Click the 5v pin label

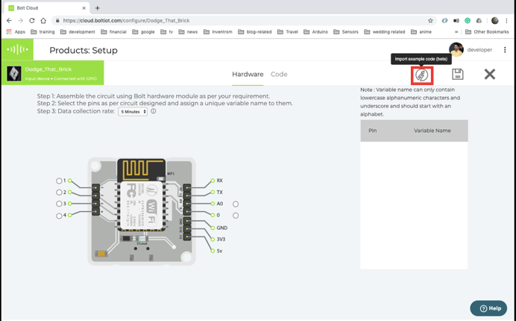219,251
